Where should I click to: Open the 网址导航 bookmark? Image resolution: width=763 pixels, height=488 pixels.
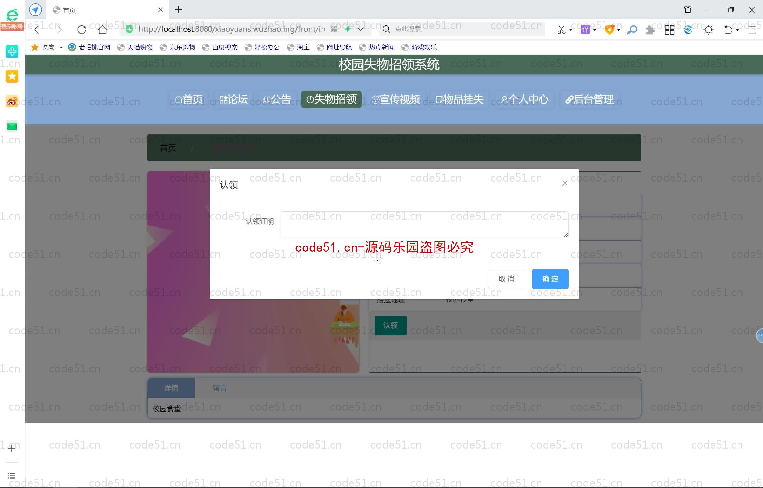[x=334, y=47]
